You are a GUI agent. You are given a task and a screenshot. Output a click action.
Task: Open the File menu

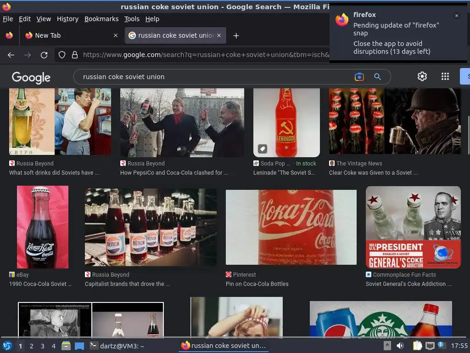(8, 19)
